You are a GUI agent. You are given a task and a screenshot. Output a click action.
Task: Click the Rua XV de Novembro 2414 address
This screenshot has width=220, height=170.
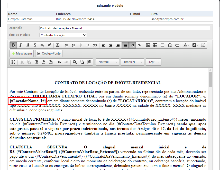tap(75, 19)
